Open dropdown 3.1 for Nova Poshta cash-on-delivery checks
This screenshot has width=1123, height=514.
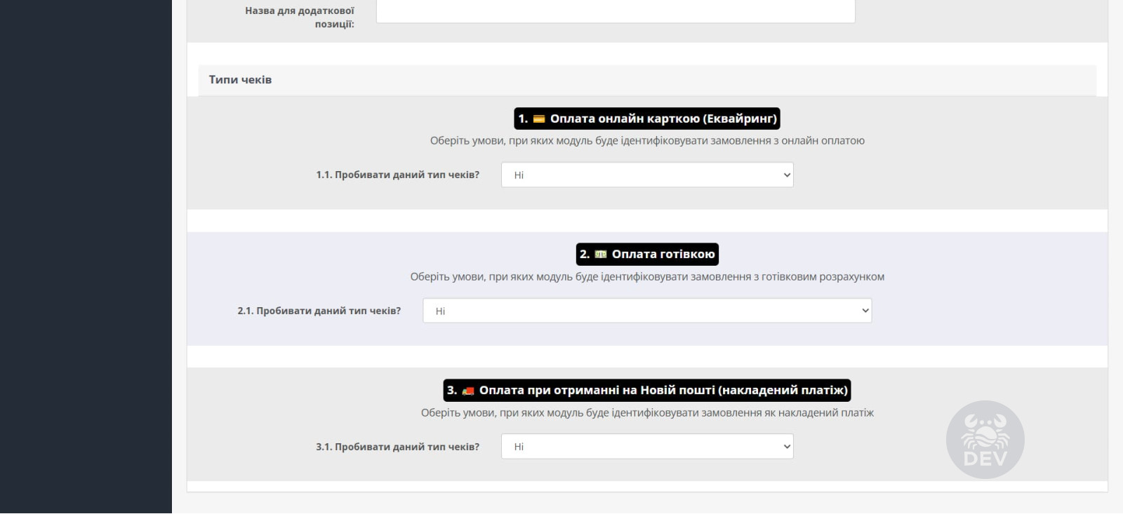[647, 447]
